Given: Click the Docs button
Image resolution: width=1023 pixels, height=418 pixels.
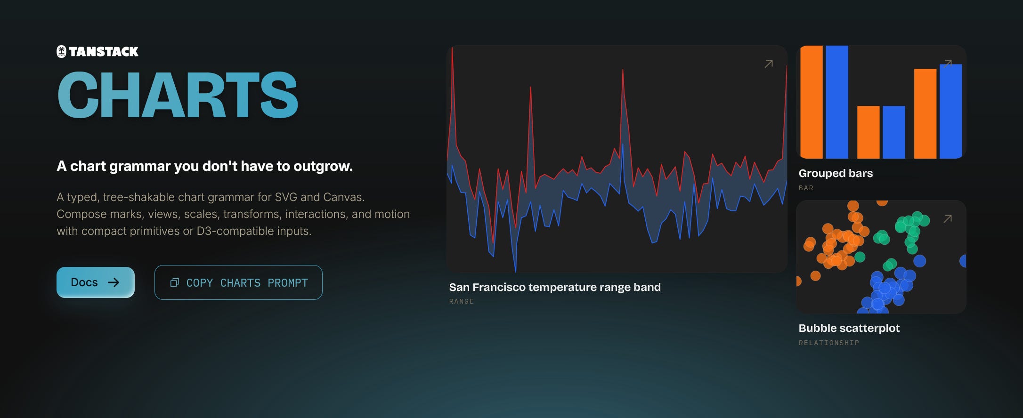Looking at the screenshot, I should (96, 282).
